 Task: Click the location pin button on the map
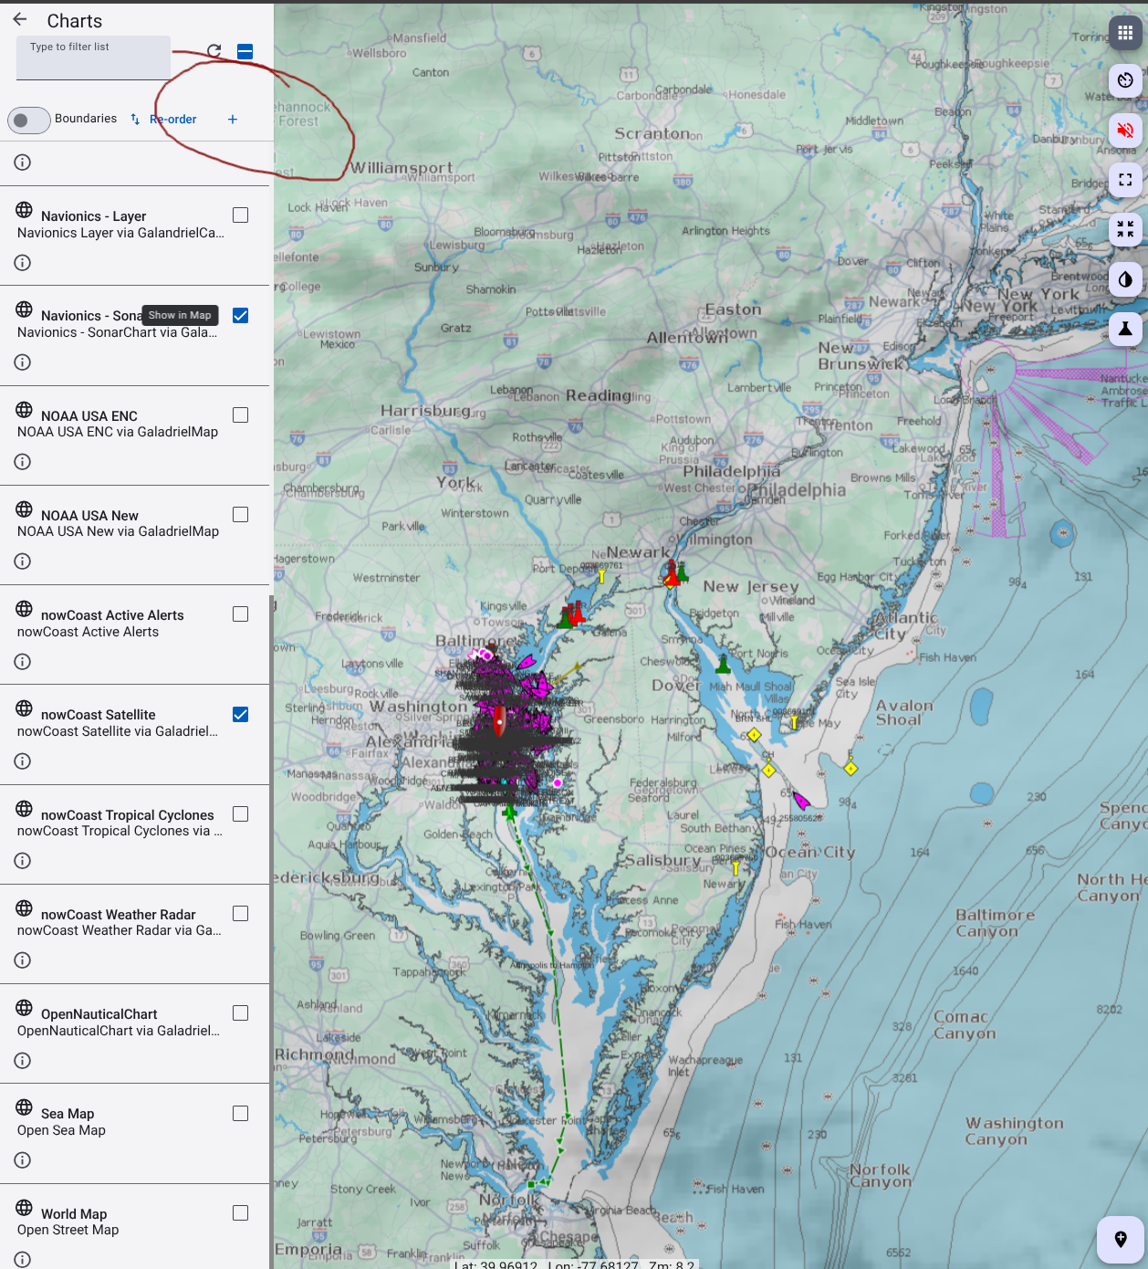(1121, 1239)
